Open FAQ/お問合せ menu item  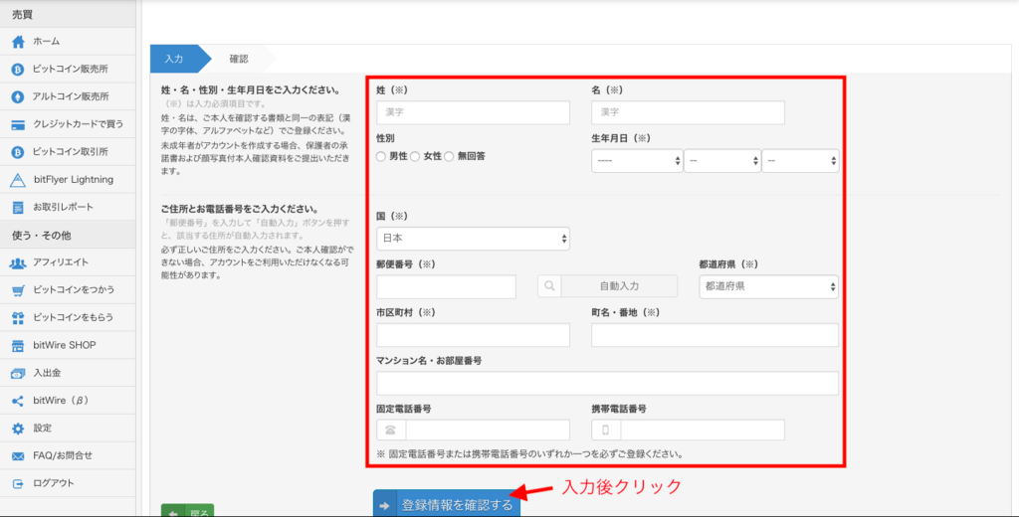[68, 456]
